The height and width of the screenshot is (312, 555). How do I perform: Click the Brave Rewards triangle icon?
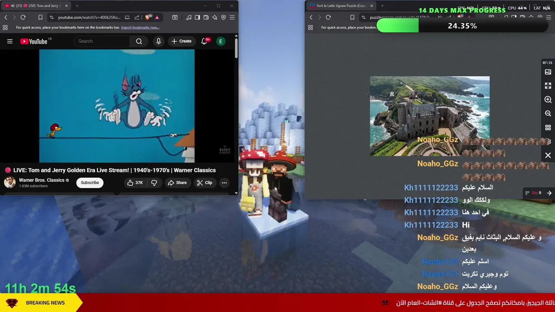(x=157, y=17)
